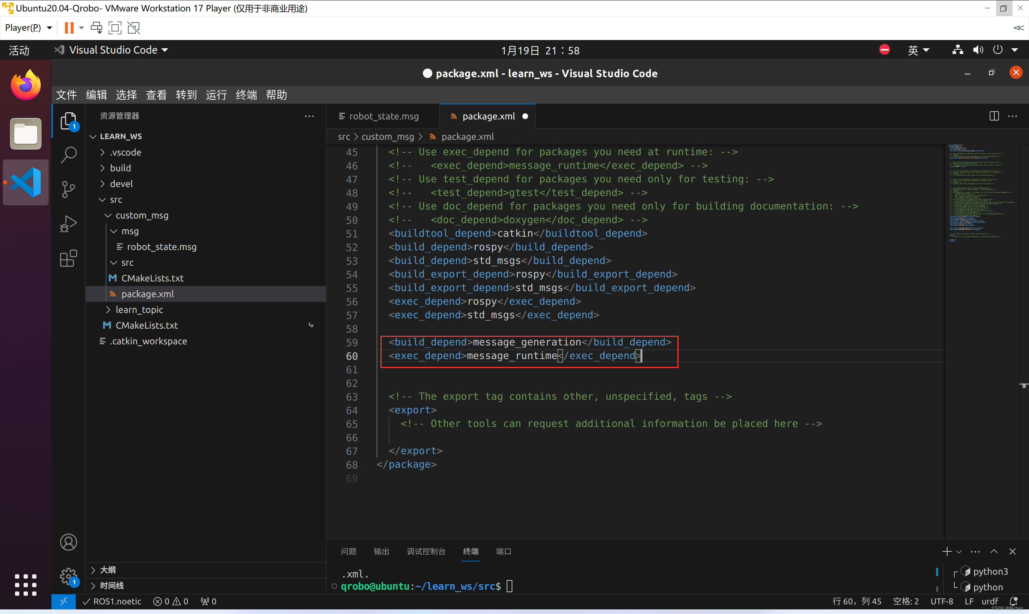Click the Visual Studio Code dock icon
Viewport: 1029px width, 614px height.
tap(26, 182)
